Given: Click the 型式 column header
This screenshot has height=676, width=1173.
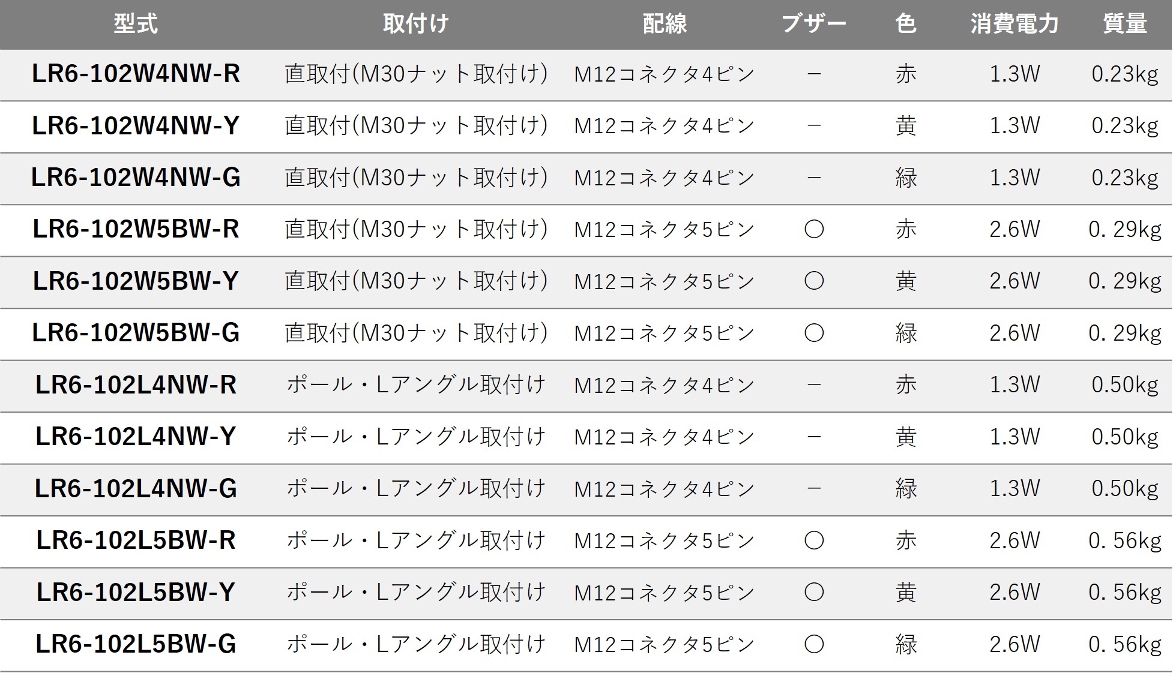Looking at the screenshot, I should tap(136, 24).
